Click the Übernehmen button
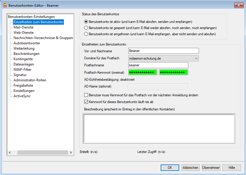This screenshot has width=246, height=175. pos(211,168)
